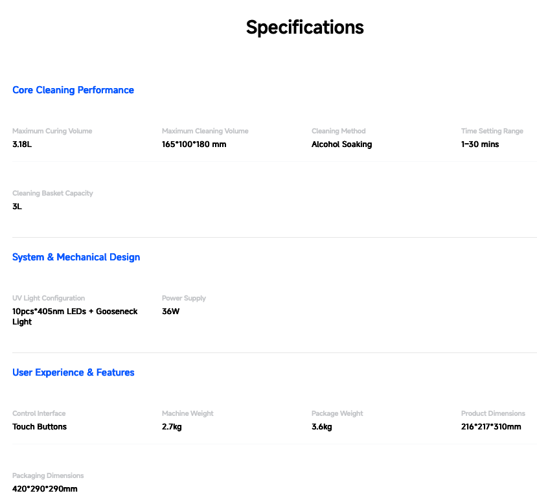This screenshot has height=502, width=537.
Task: Click the 216*217*310mm product dimensions value
Action: click(491, 427)
